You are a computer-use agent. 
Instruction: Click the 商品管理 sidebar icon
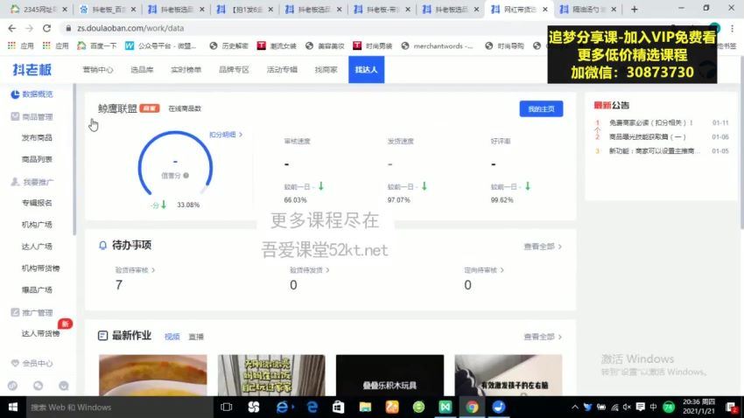(x=15, y=116)
